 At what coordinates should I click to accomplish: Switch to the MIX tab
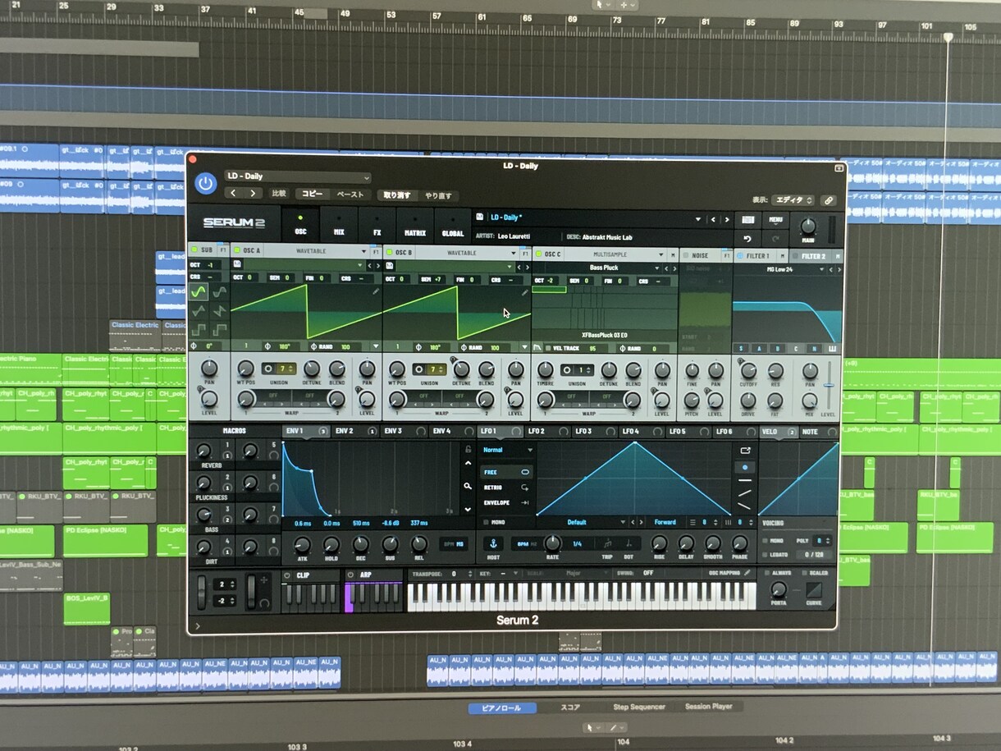click(339, 225)
